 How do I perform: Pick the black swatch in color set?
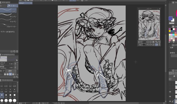172,29
